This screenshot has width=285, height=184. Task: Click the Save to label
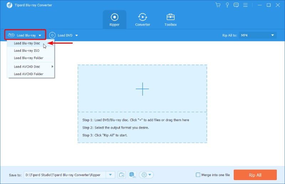pyautogui.click(x=15, y=175)
